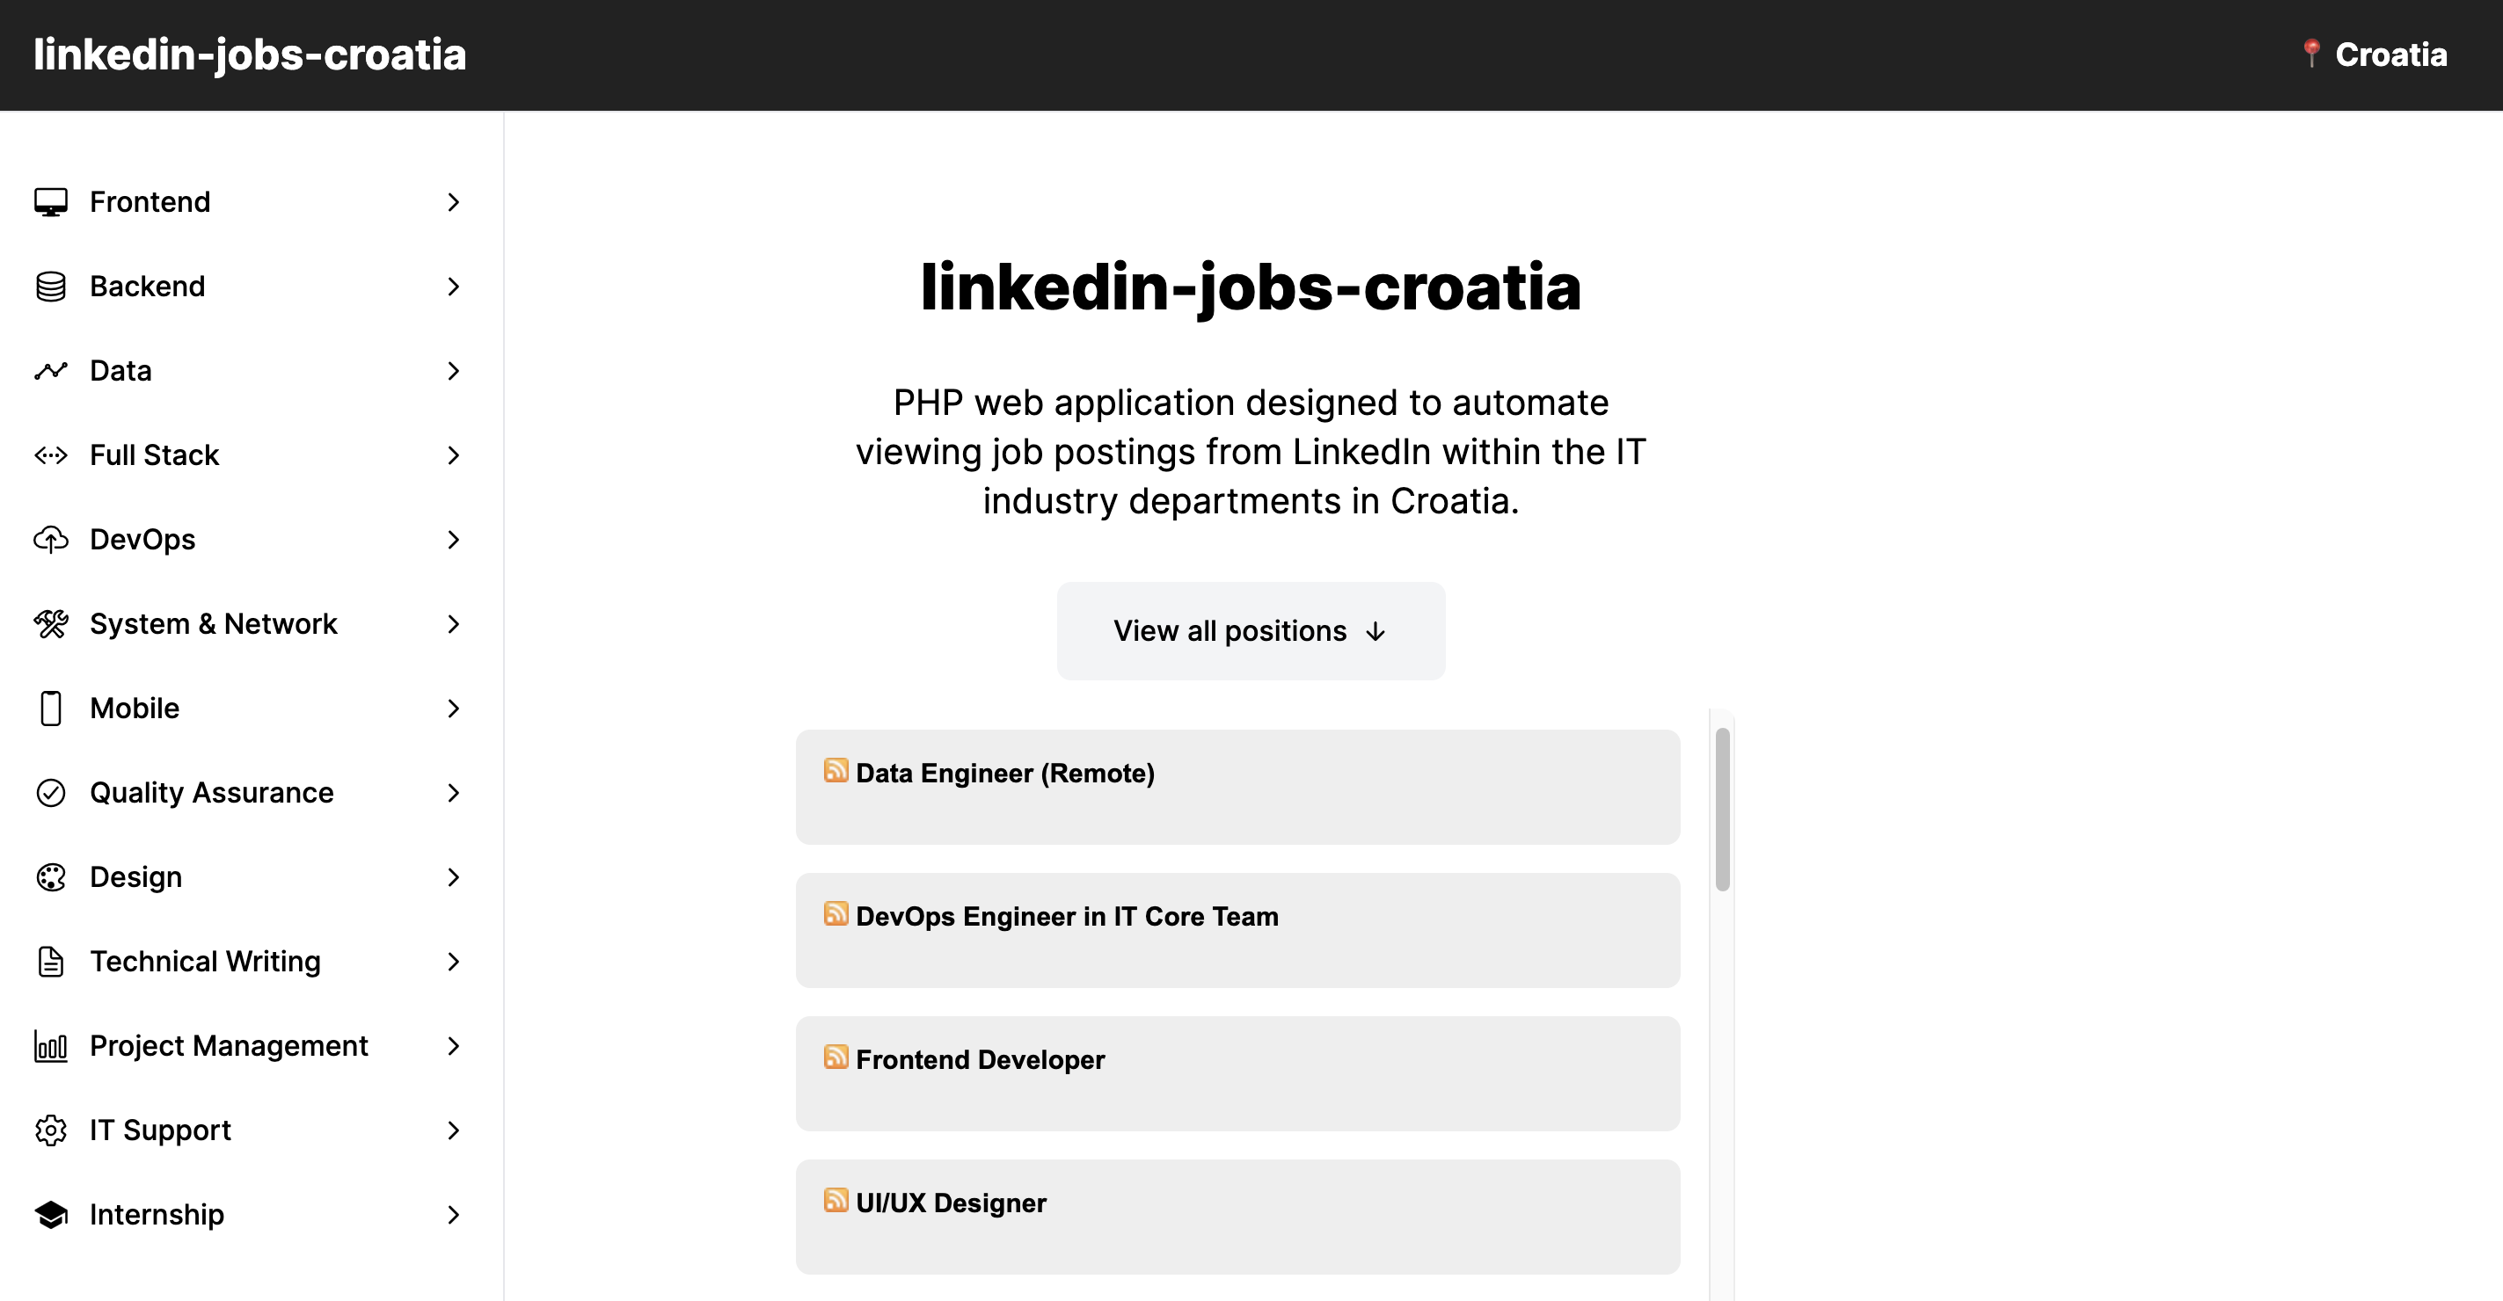Click the DevOps cloud icon

click(50, 540)
